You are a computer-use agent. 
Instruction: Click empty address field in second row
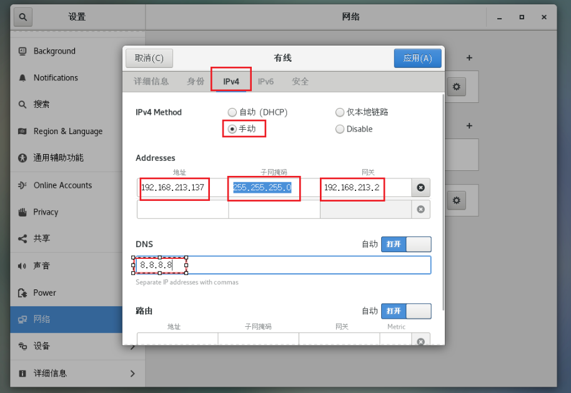tap(183, 210)
